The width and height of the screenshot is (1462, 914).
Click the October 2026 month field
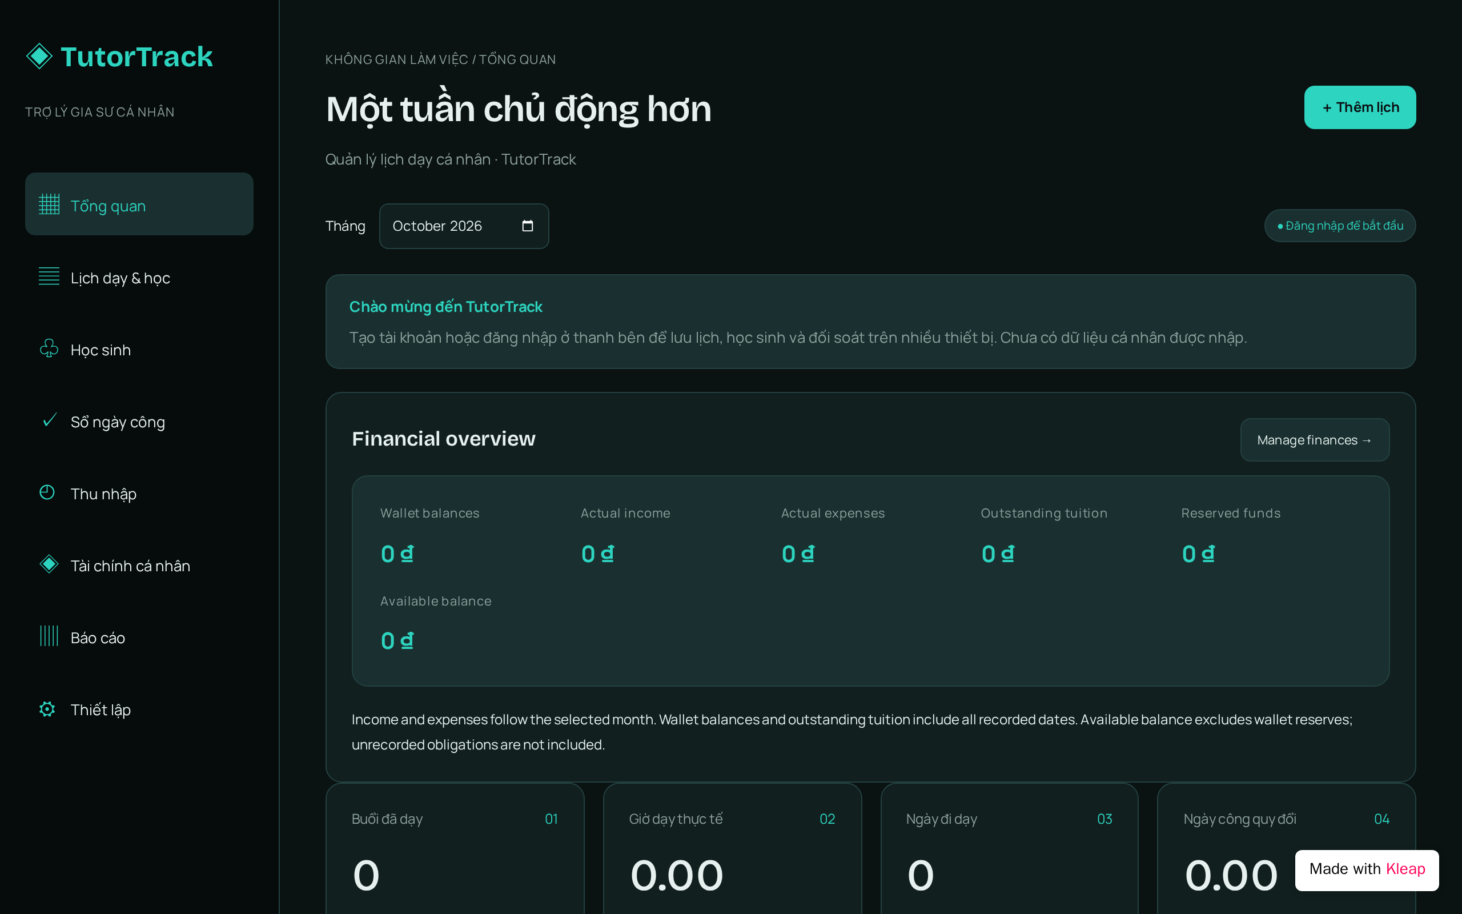point(464,226)
